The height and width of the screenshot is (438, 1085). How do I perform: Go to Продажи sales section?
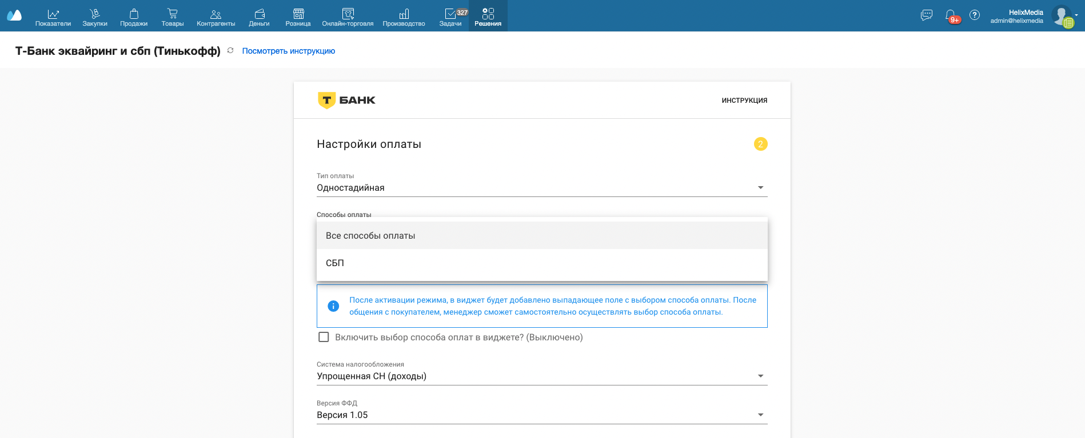(134, 17)
